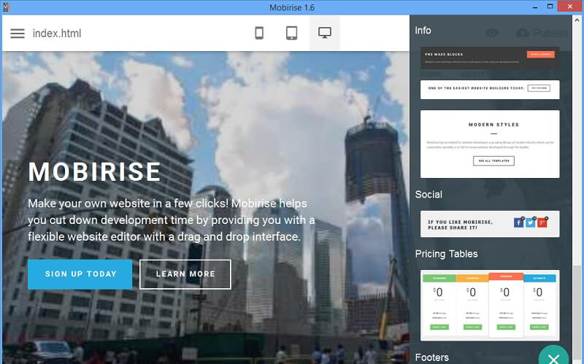Click the SIGN UP TODAY button
This screenshot has width=584, height=364.
tap(80, 274)
